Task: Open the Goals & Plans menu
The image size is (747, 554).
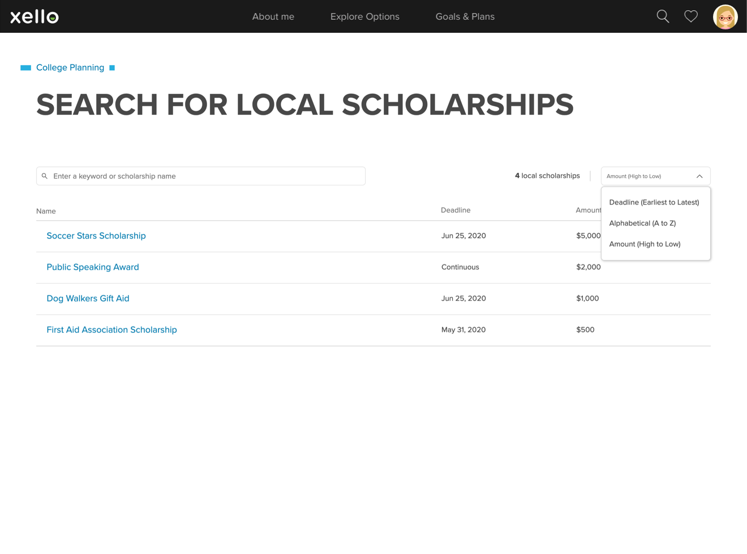Action: coord(465,16)
